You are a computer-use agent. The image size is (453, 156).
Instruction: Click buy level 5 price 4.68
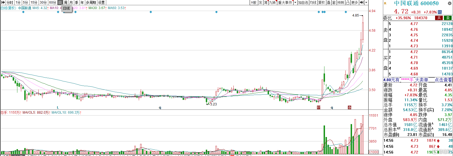point(414,74)
